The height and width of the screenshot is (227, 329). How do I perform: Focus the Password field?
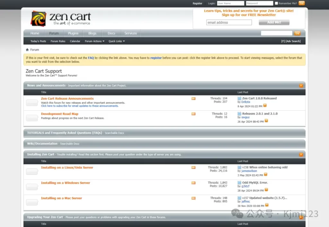[x=260, y=3]
